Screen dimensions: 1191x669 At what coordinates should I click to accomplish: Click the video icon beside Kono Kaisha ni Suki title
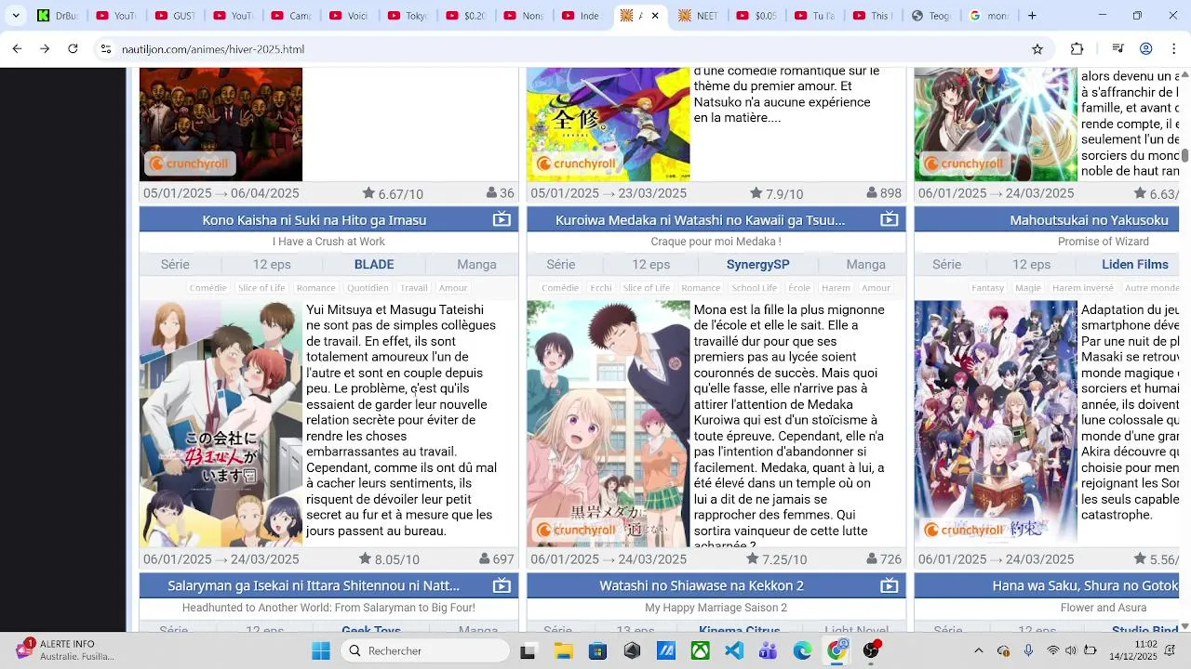click(x=502, y=220)
